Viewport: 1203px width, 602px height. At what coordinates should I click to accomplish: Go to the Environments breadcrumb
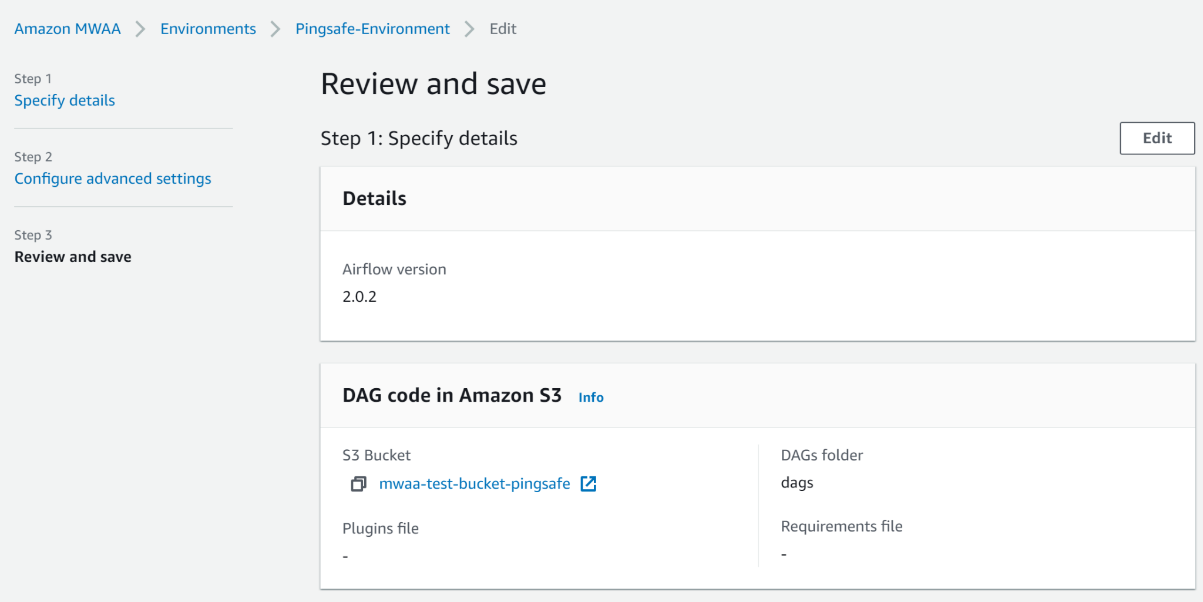(208, 29)
